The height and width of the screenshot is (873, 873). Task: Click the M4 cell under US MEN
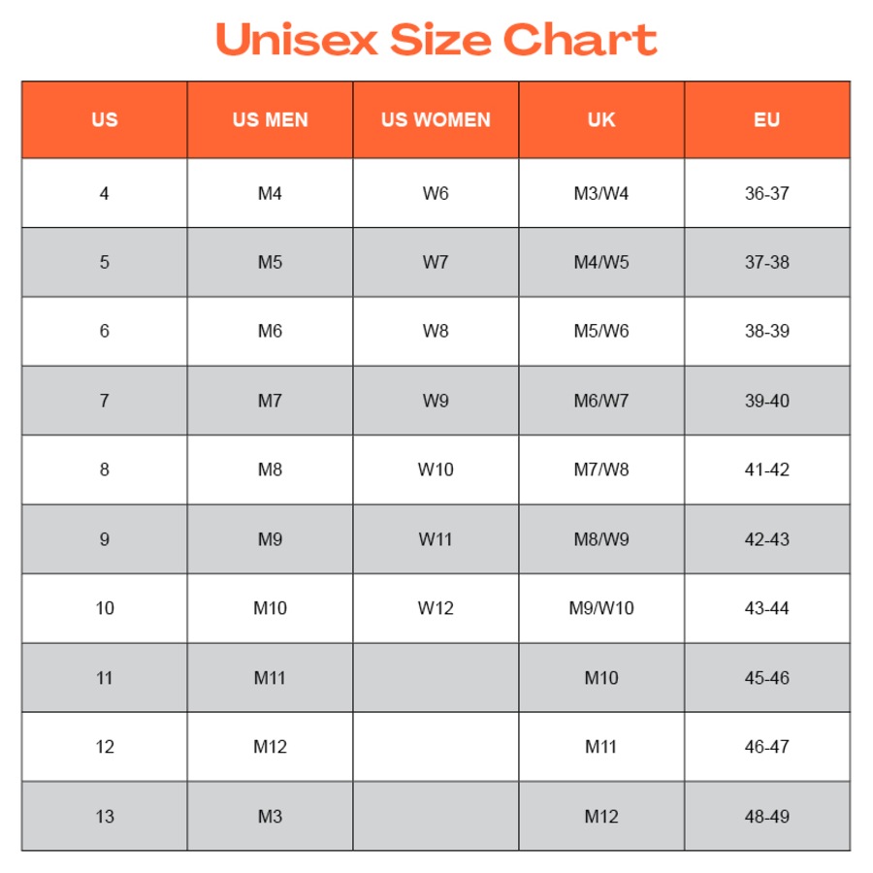270,193
